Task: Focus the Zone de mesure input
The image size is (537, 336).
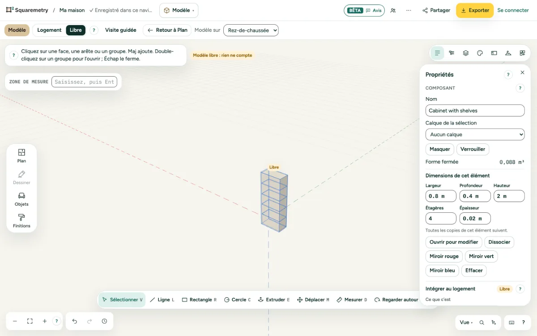Action: coord(85,82)
